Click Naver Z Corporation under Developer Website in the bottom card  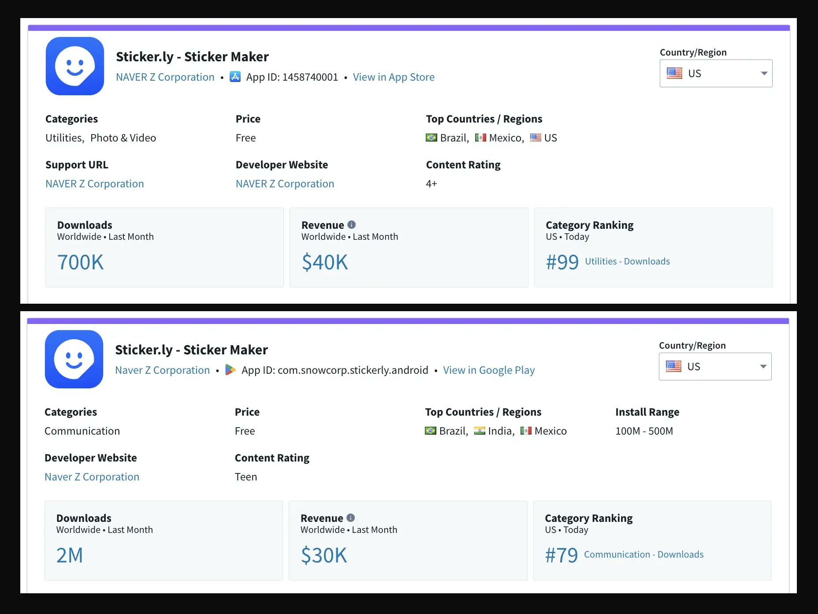pos(92,477)
